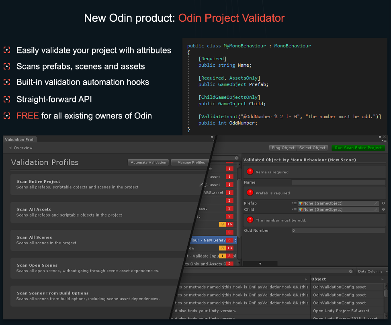
Task: Click the red 13 error count badge
Action: 230,248
